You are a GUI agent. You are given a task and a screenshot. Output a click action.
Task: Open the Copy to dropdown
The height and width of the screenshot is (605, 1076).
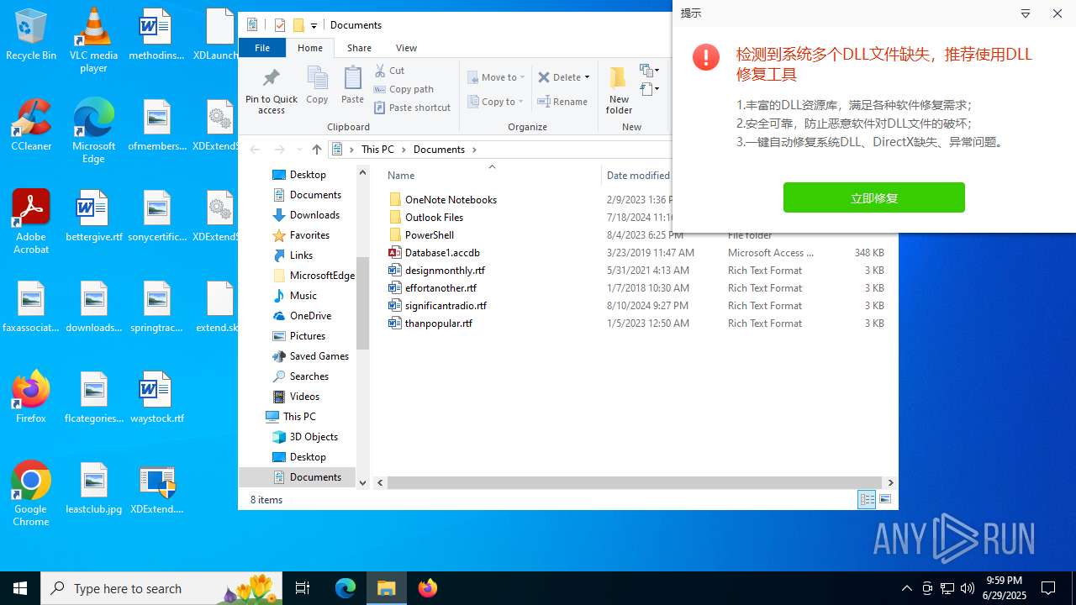pos(497,102)
